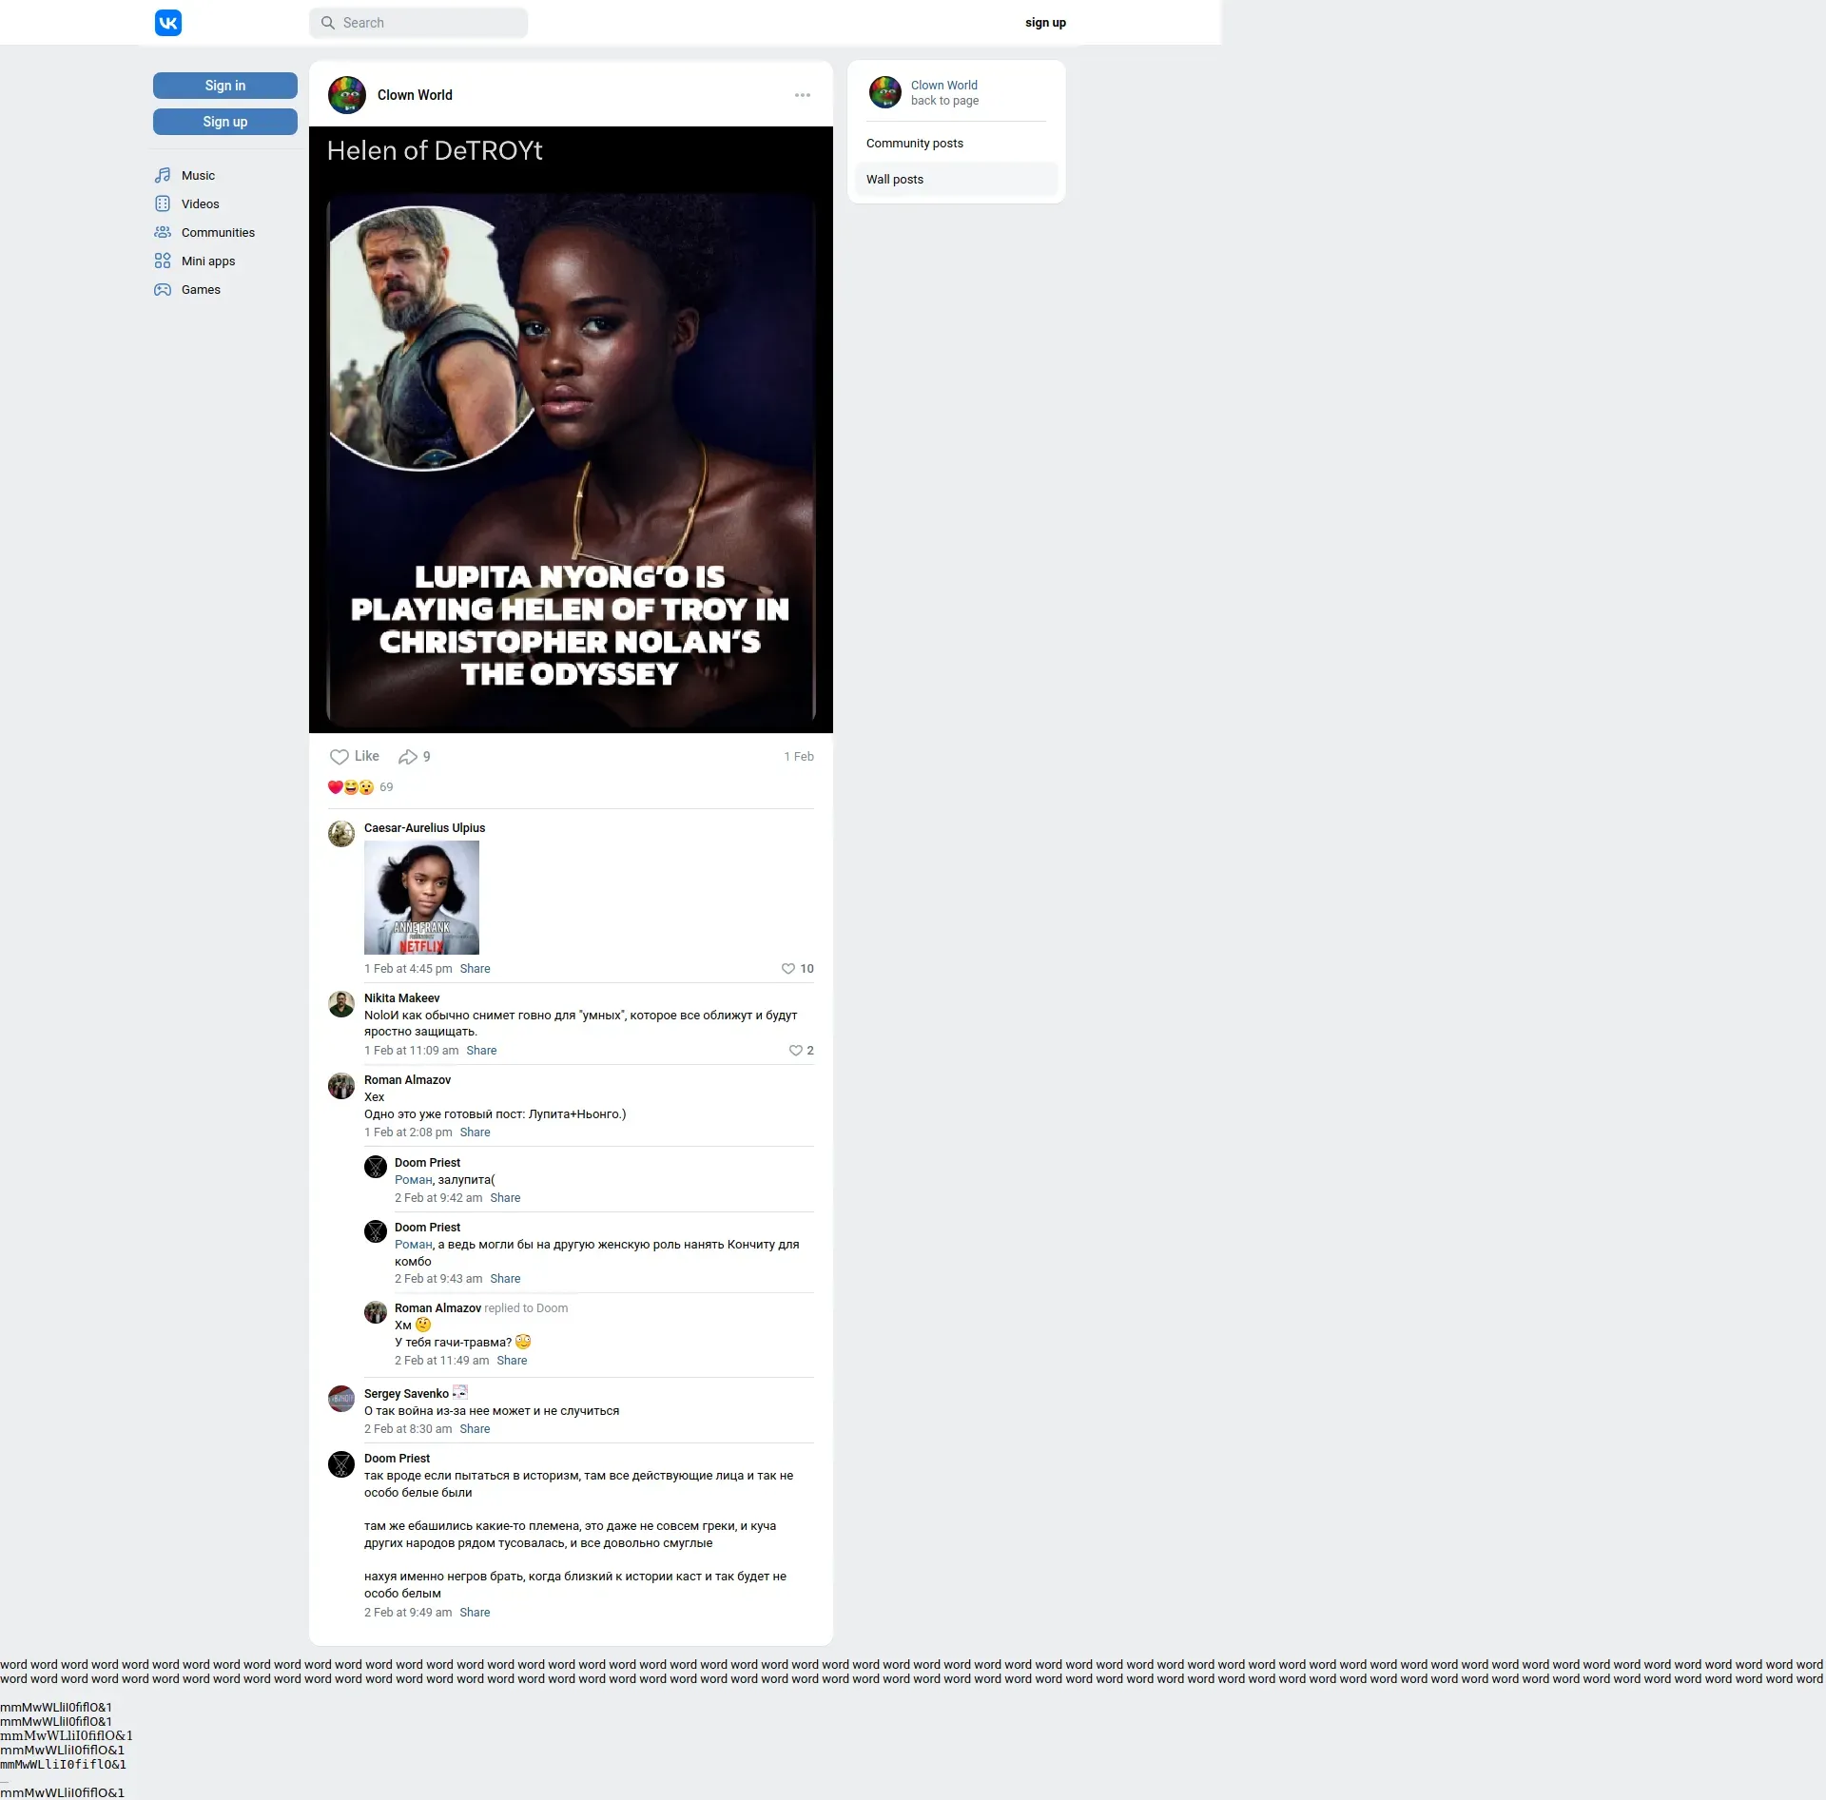Open the Communities sidebar icon
Screen dimensions: 1826x1800
(x=163, y=233)
